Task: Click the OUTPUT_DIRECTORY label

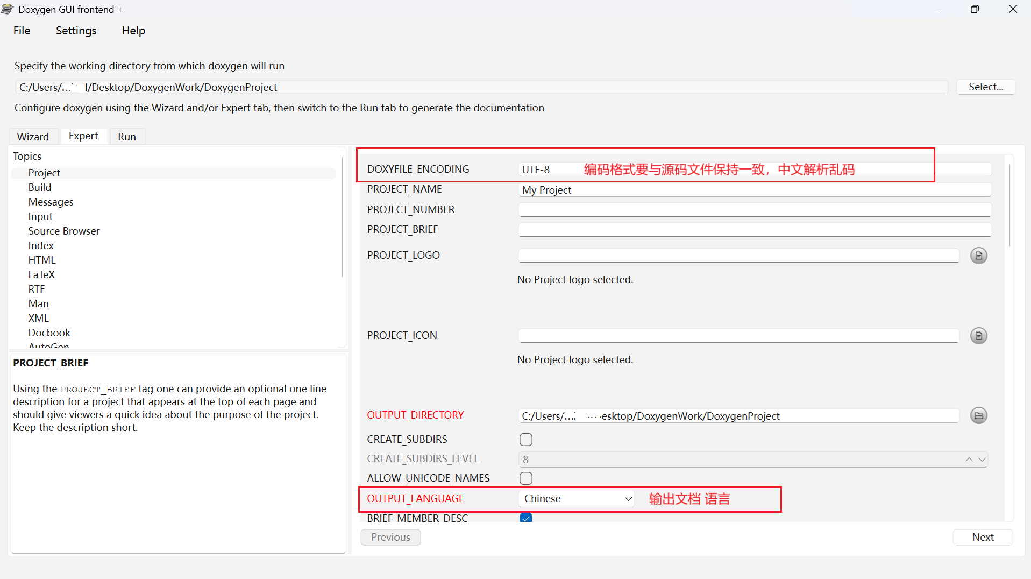Action: (415, 415)
